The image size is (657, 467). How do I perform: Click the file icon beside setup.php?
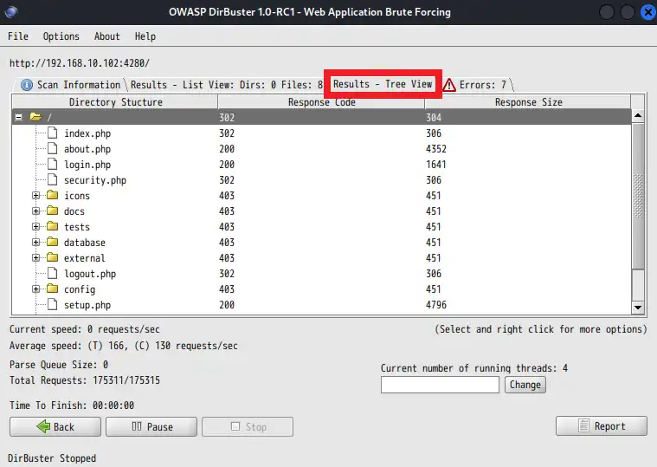(52, 305)
